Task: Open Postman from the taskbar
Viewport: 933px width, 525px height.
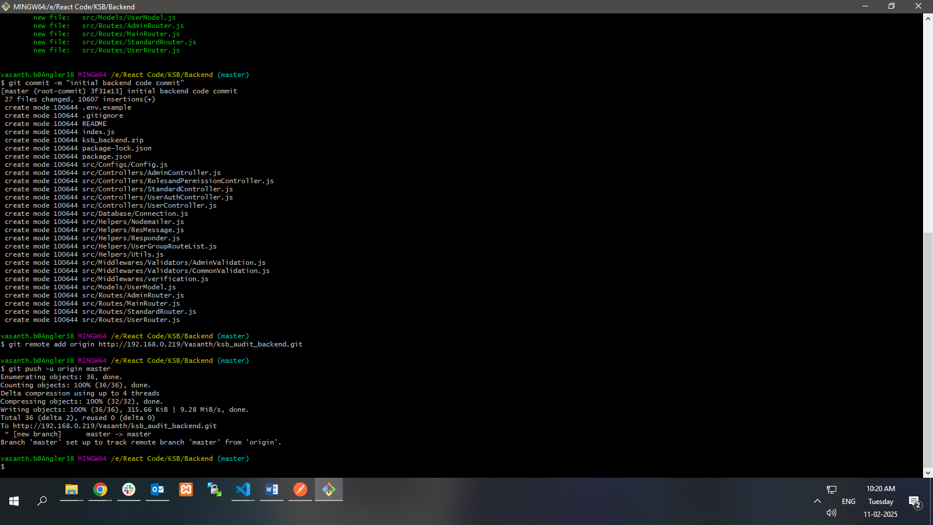Action: point(300,490)
